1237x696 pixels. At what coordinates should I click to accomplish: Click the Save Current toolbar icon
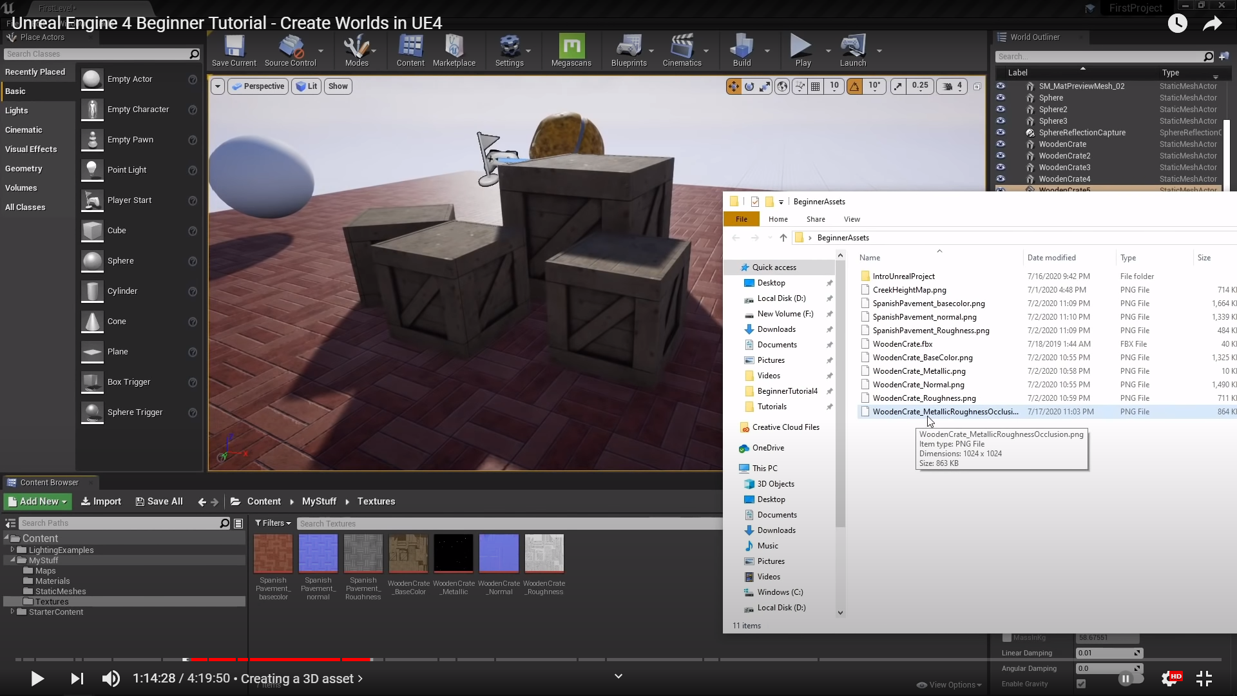coord(234,50)
